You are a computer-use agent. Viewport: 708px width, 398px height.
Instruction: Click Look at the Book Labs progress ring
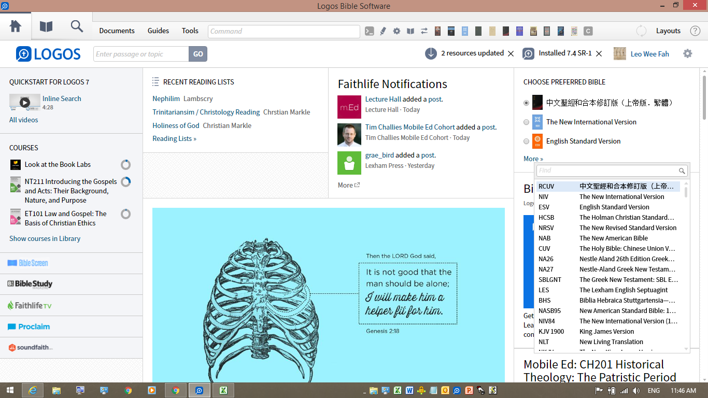(125, 165)
